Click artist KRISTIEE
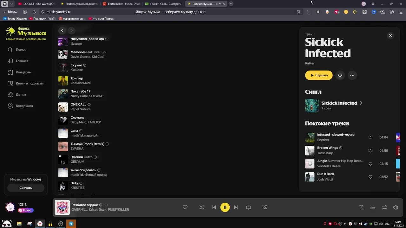The width and height of the screenshot is (406, 228). click(x=78, y=188)
